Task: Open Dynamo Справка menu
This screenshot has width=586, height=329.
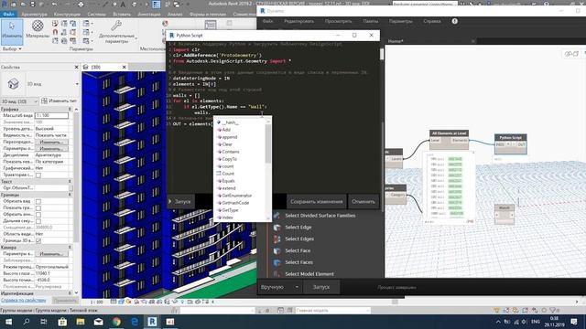Action: click(431, 21)
